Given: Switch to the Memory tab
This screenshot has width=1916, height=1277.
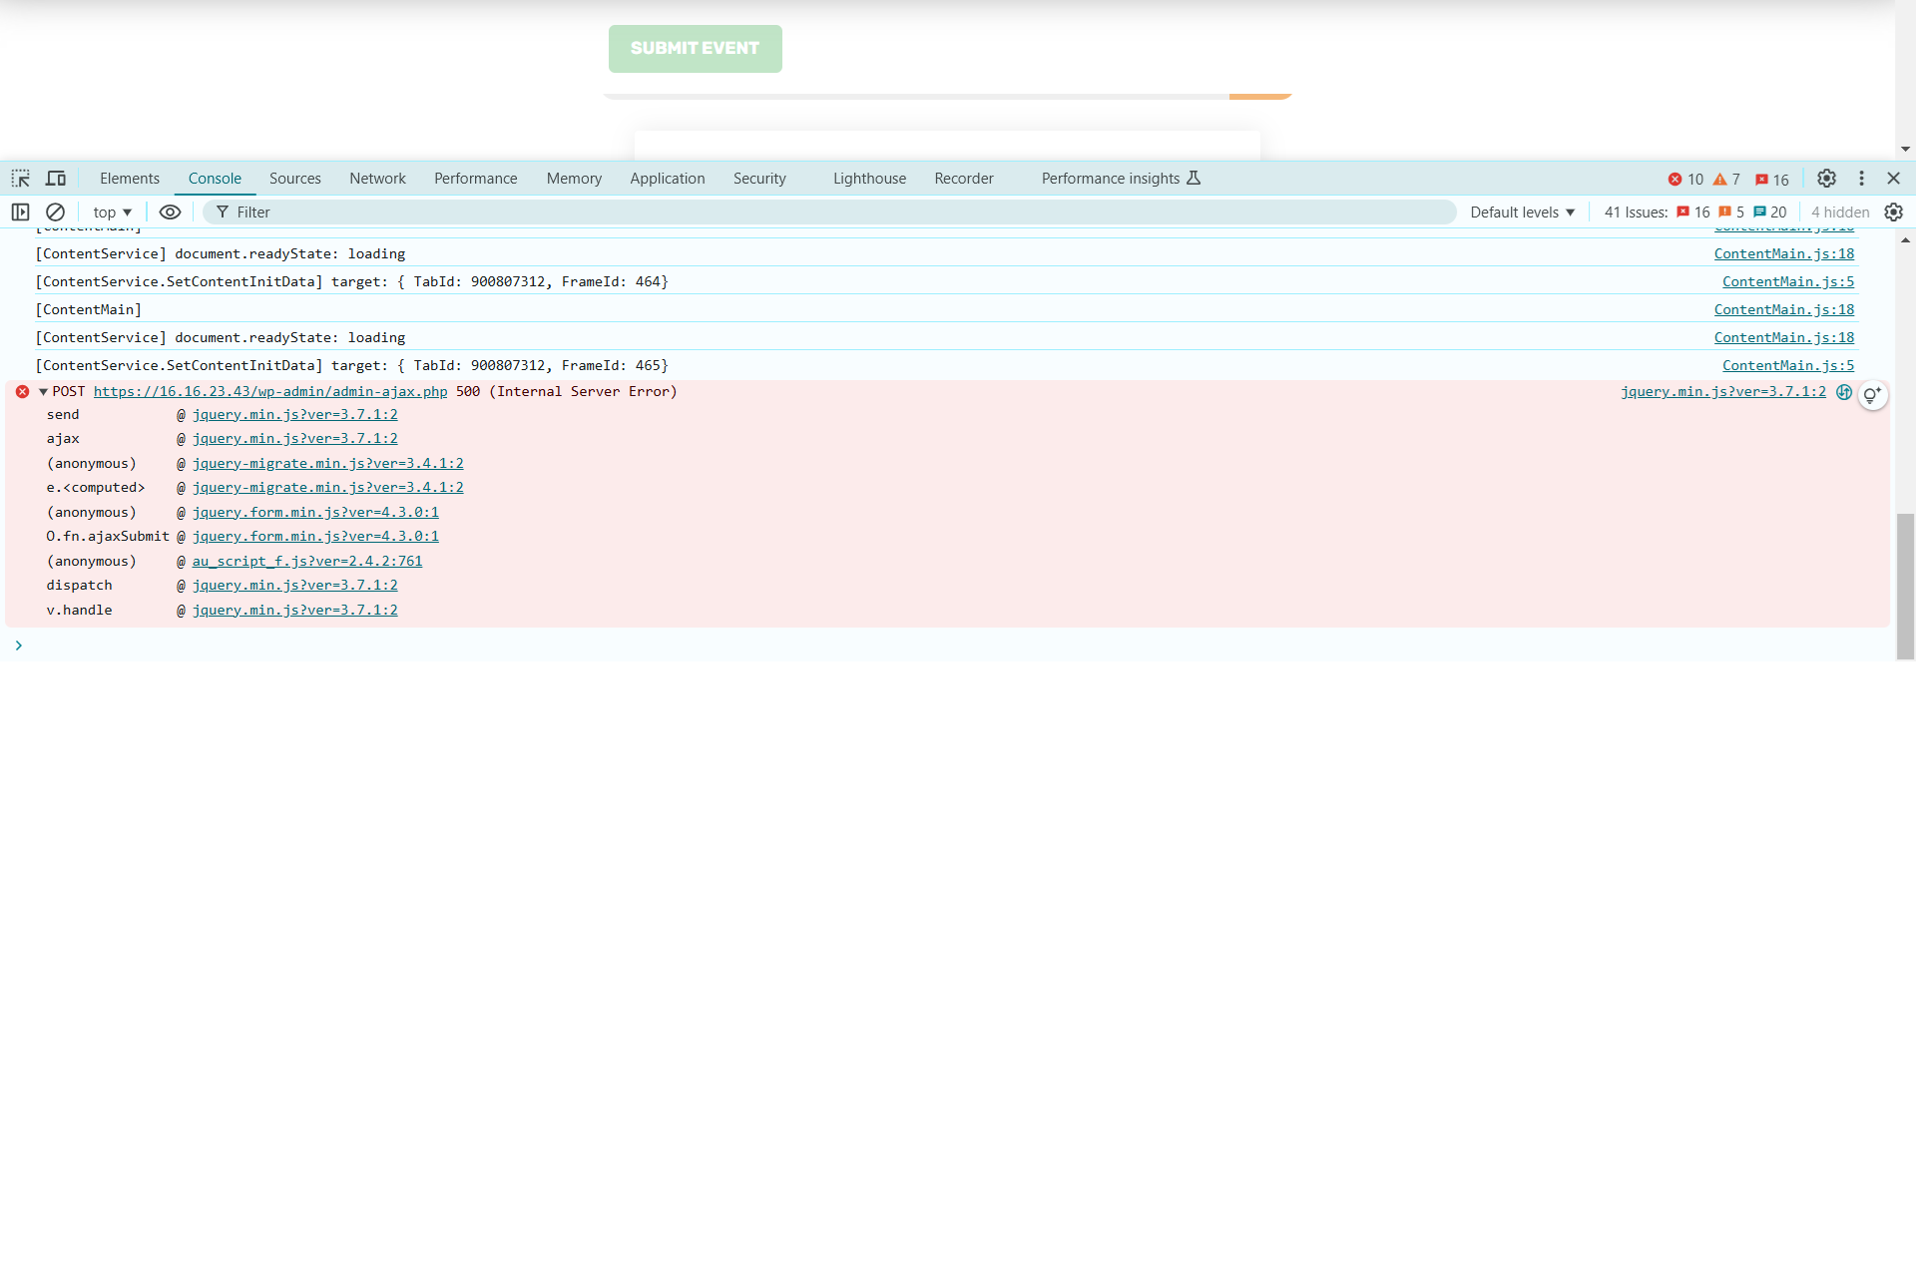Looking at the screenshot, I should [x=574, y=179].
